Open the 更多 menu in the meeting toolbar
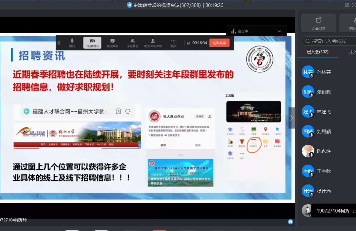This screenshot has width=356, height=231. point(173,43)
